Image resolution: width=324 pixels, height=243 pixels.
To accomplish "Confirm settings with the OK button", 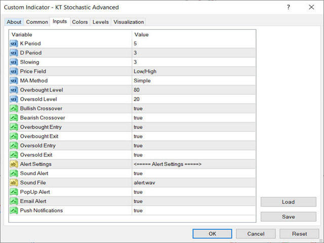I will coord(212,234).
